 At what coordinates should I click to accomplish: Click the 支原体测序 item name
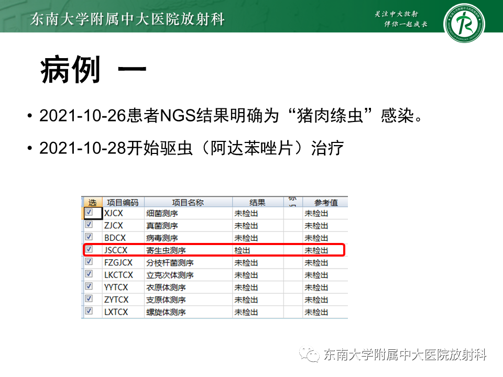coord(166,300)
